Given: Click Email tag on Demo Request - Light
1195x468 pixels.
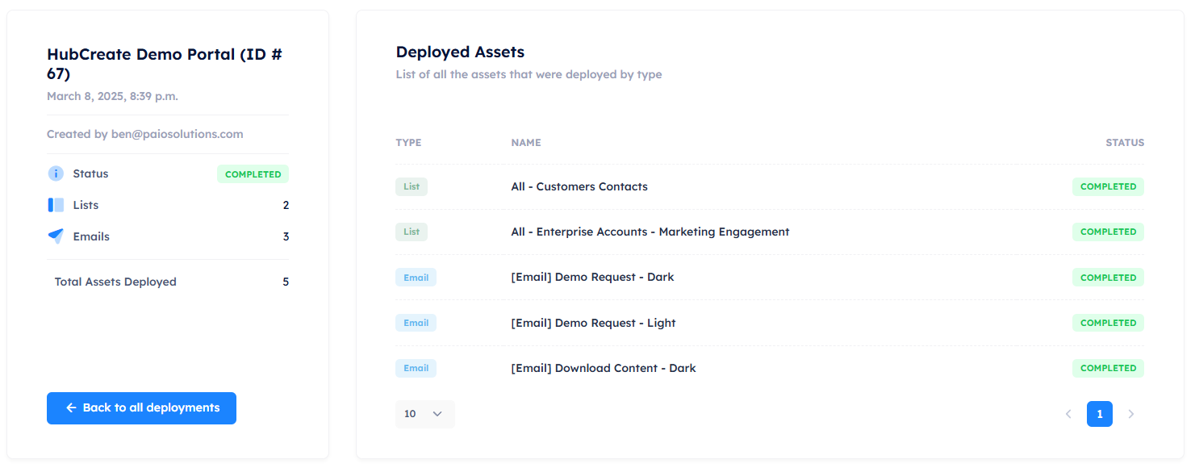Looking at the screenshot, I should [416, 323].
